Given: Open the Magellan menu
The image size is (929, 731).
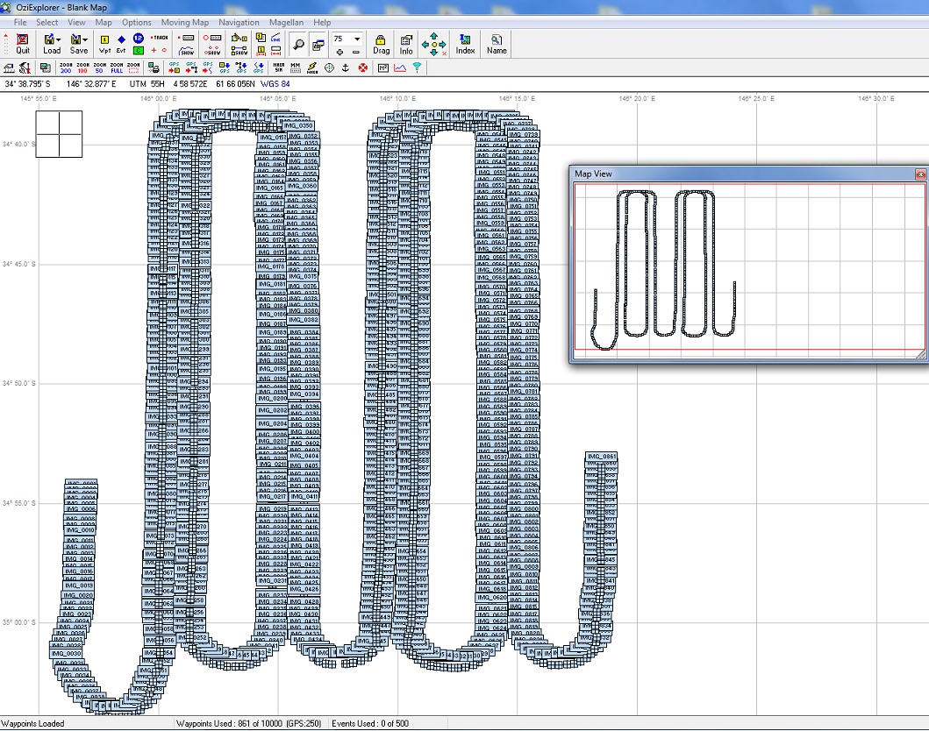Looking at the screenshot, I should coord(287,22).
